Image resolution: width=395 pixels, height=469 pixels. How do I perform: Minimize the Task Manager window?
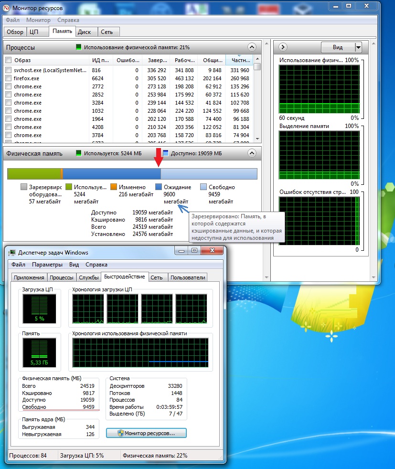(182, 251)
